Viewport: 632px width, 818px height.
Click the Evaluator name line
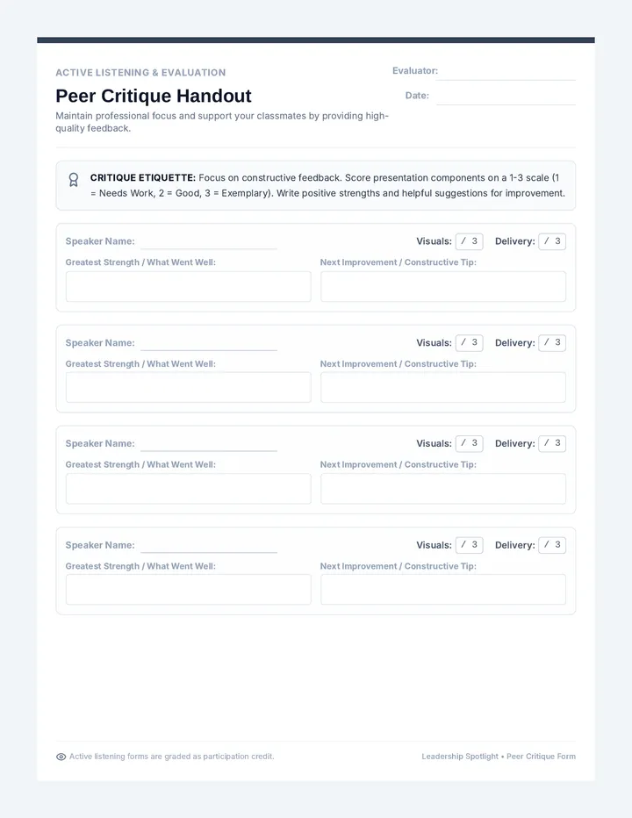tap(506, 73)
